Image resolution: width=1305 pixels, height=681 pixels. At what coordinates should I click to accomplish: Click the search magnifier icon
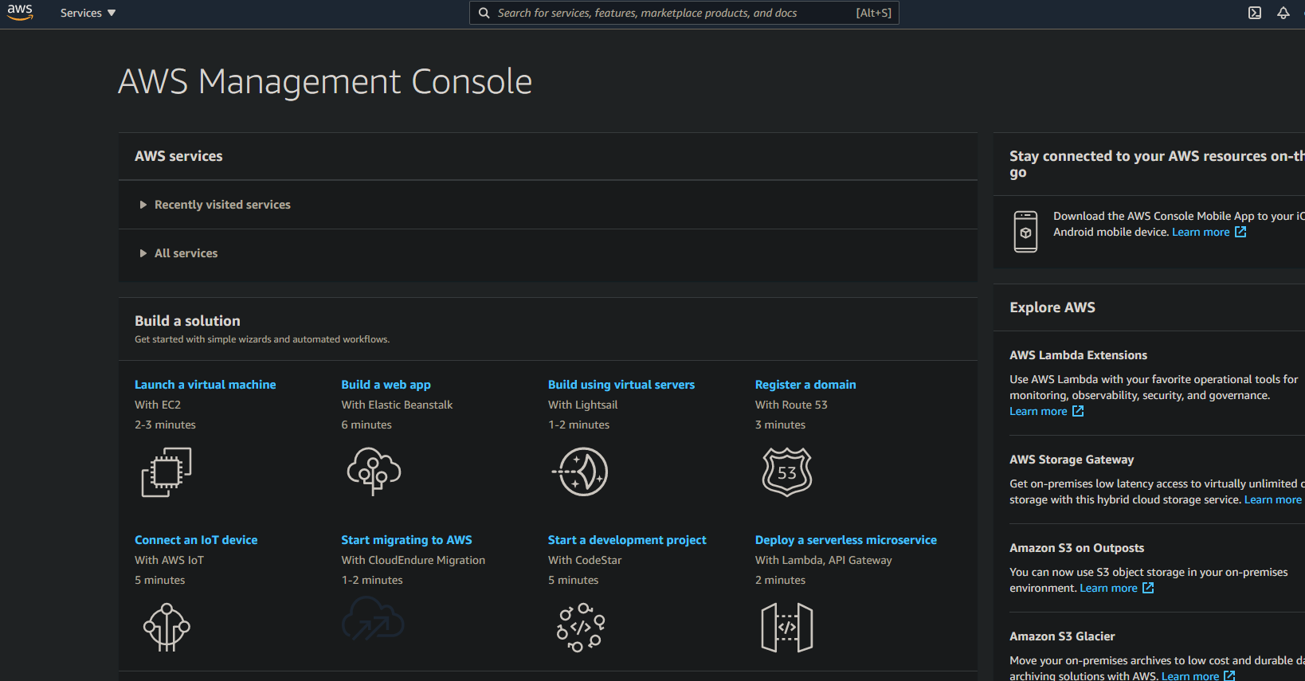click(x=484, y=13)
